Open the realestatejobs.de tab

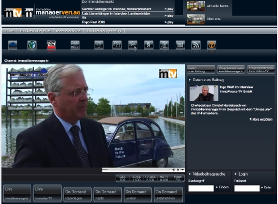68,31
